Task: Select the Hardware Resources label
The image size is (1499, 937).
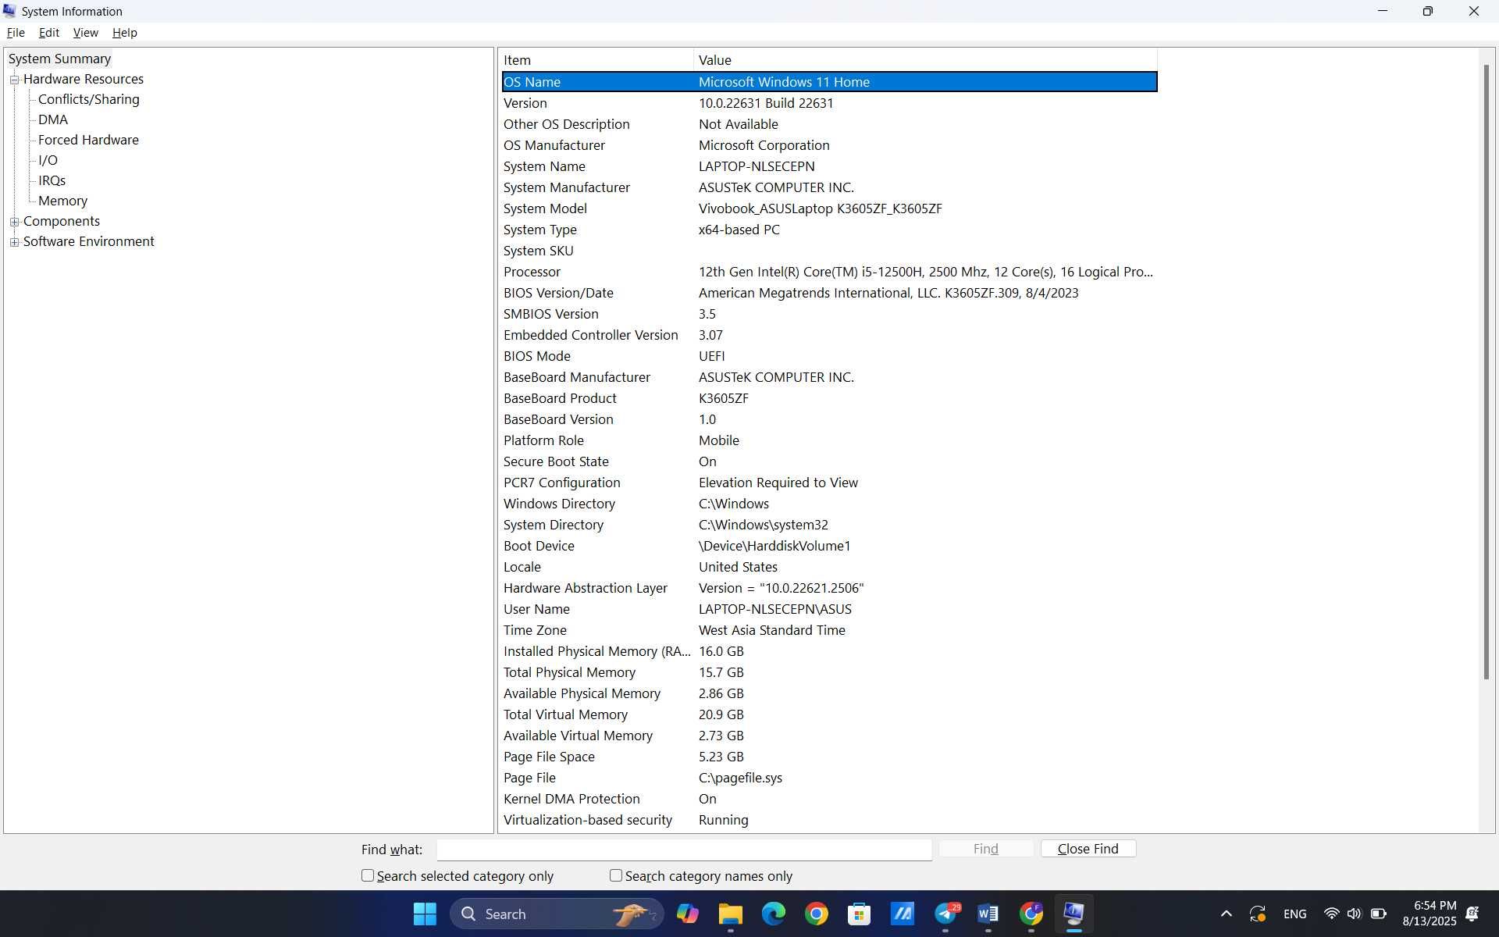Action: click(x=84, y=79)
